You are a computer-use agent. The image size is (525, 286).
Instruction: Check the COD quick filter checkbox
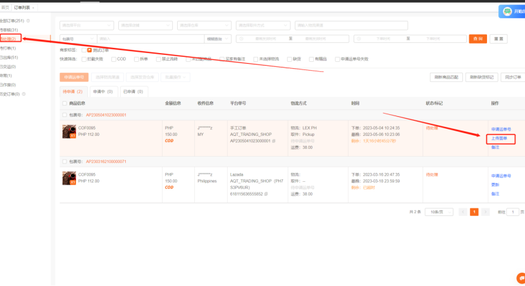(114, 59)
